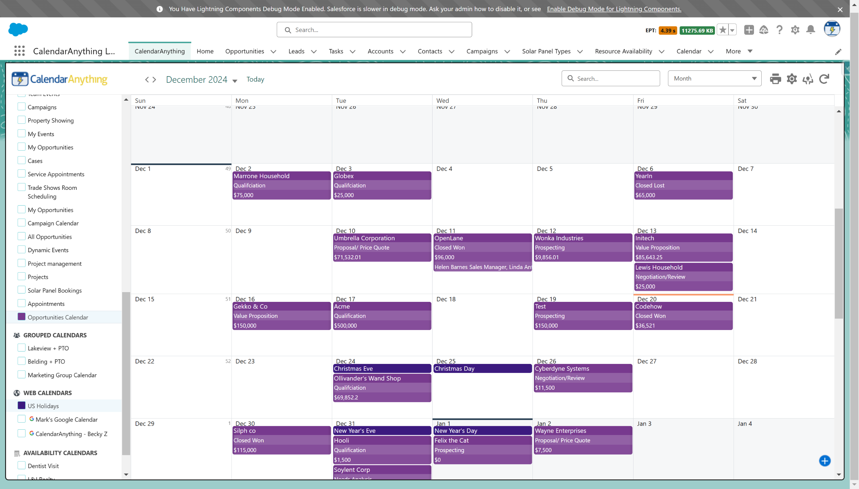Click the Salesforce help question mark icon
Viewport: 859px width, 489px height.
pyautogui.click(x=779, y=30)
